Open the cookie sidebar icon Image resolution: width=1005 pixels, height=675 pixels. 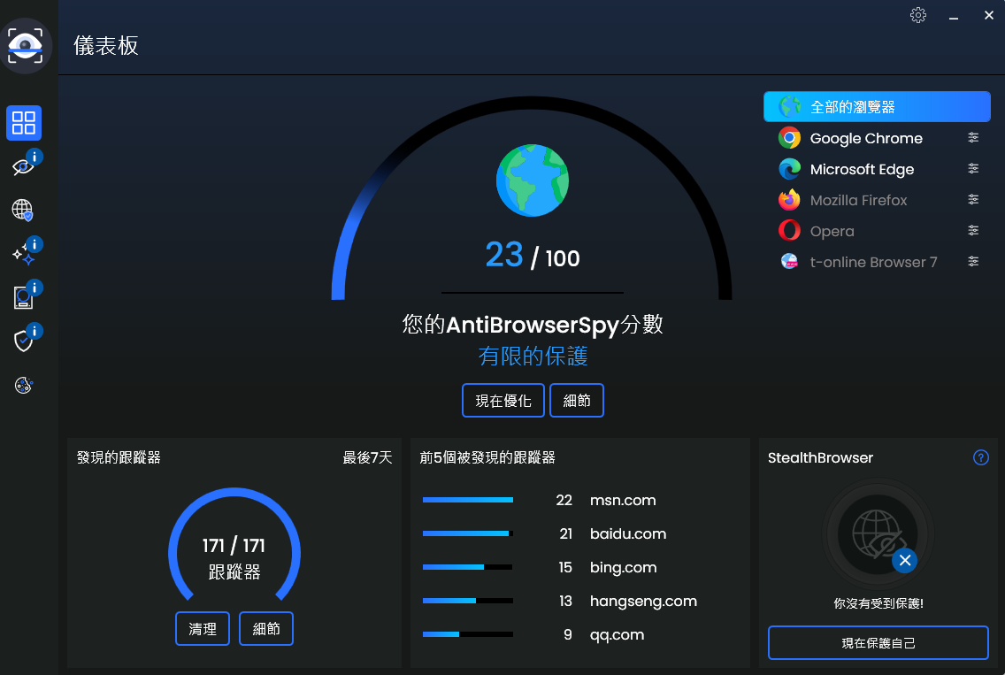click(24, 385)
